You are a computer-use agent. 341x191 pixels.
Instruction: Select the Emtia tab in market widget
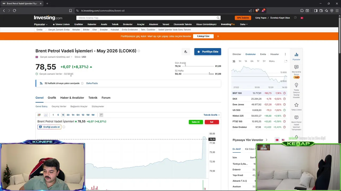pos(263,54)
